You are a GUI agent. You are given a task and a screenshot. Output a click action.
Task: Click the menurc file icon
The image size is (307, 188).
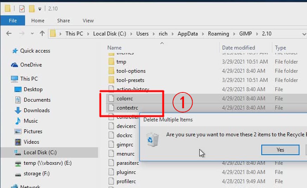tap(111, 154)
